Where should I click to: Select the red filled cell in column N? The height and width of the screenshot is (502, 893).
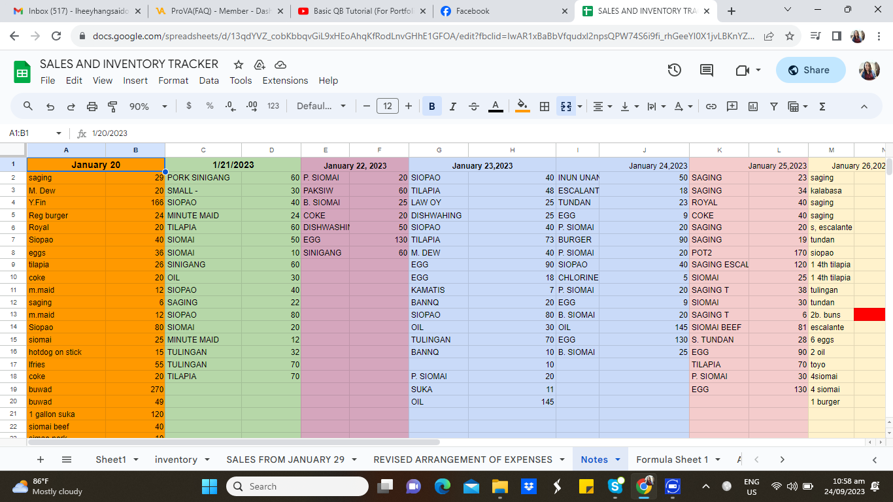869,314
